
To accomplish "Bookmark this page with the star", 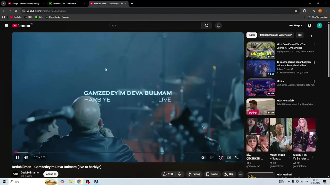I will pos(296,11).
